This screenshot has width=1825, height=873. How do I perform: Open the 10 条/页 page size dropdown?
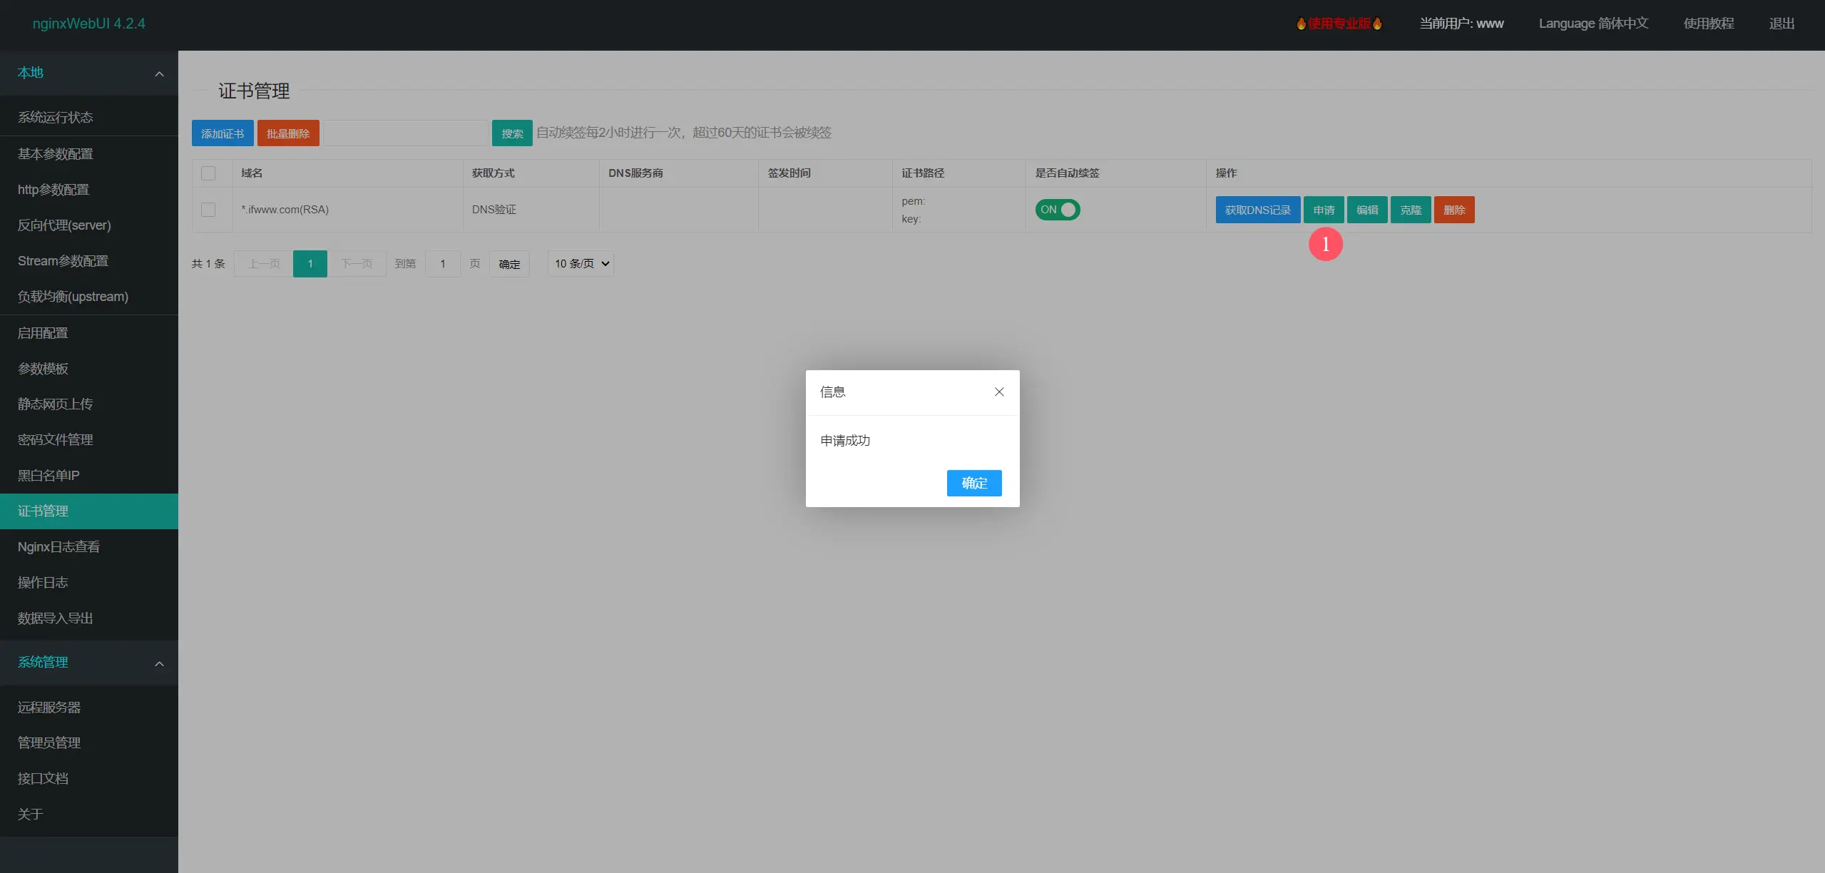click(581, 263)
